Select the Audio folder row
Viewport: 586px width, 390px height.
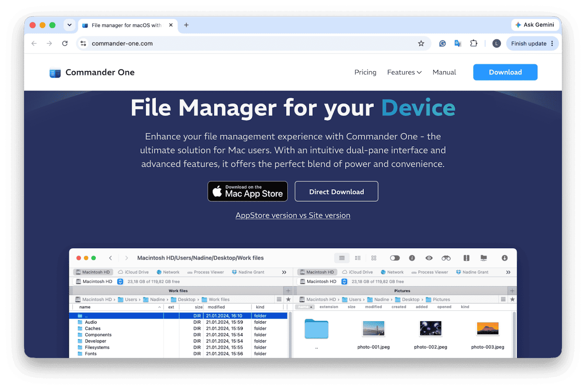[178, 322]
